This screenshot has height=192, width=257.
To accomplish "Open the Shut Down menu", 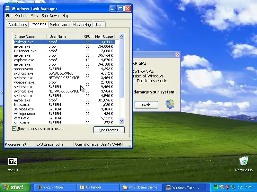I will coord(50,16).
